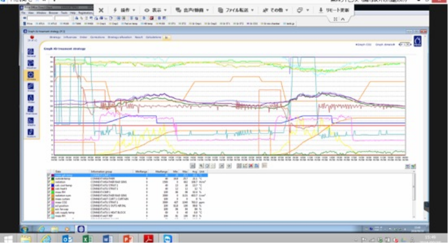Open the window-switch icon dropdown in remote toolbar
Viewport: 448px width, 243px height.
302,10
